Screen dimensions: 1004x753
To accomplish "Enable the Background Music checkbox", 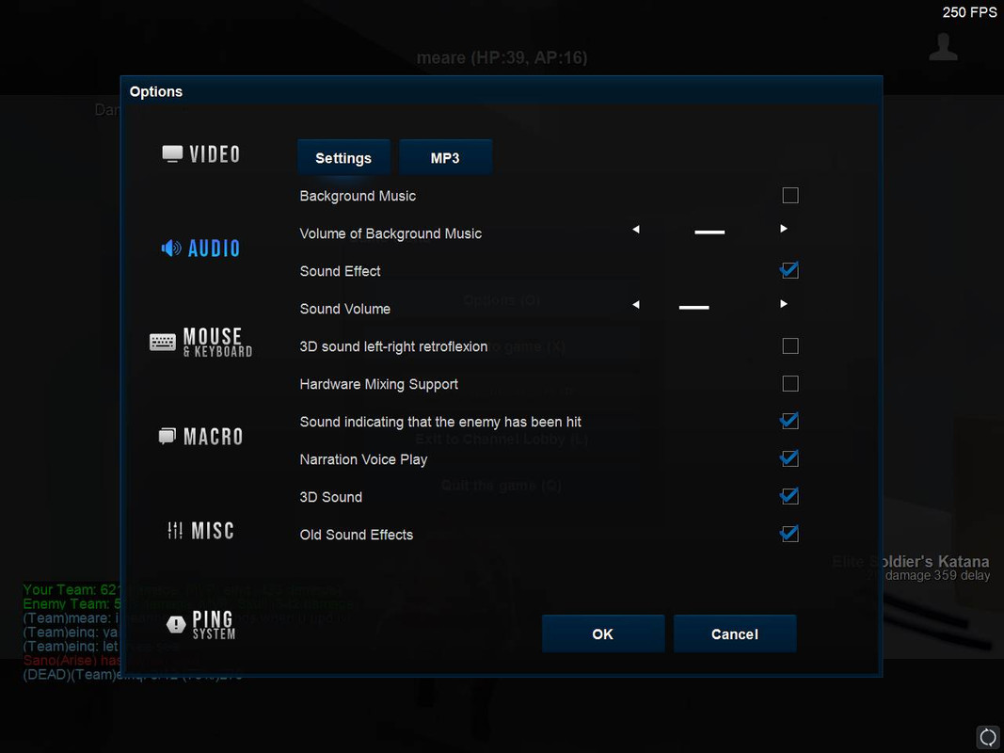I will coord(790,195).
